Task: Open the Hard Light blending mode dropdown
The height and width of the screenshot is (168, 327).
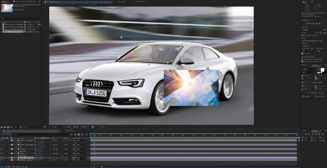Action: (x=56, y=158)
